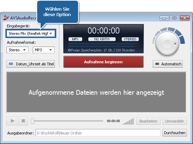The height and width of the screenshot is (144, 193).
Task: Click the Ausgabeordner path field
Action: (98, 133)
